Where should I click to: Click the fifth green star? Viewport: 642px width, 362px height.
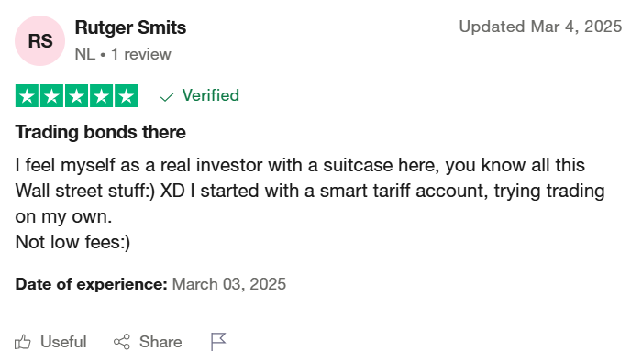click(127, 96)
